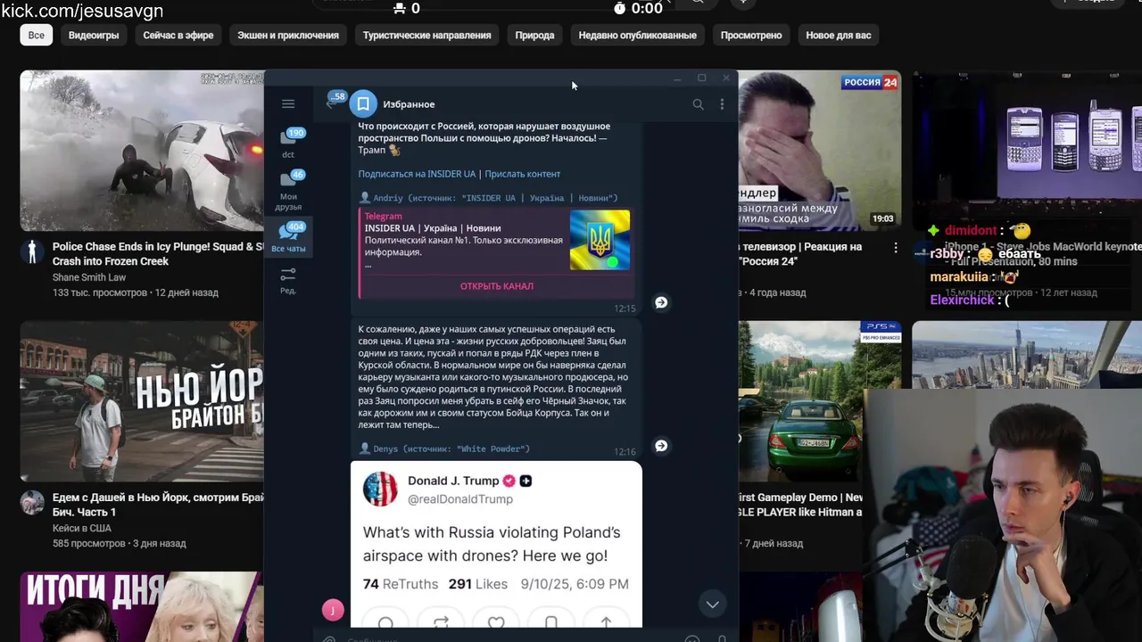Screen dimensions: 1142x642
Task: Select Недавно опубликованные chip
Action: (x=637, y=36)
